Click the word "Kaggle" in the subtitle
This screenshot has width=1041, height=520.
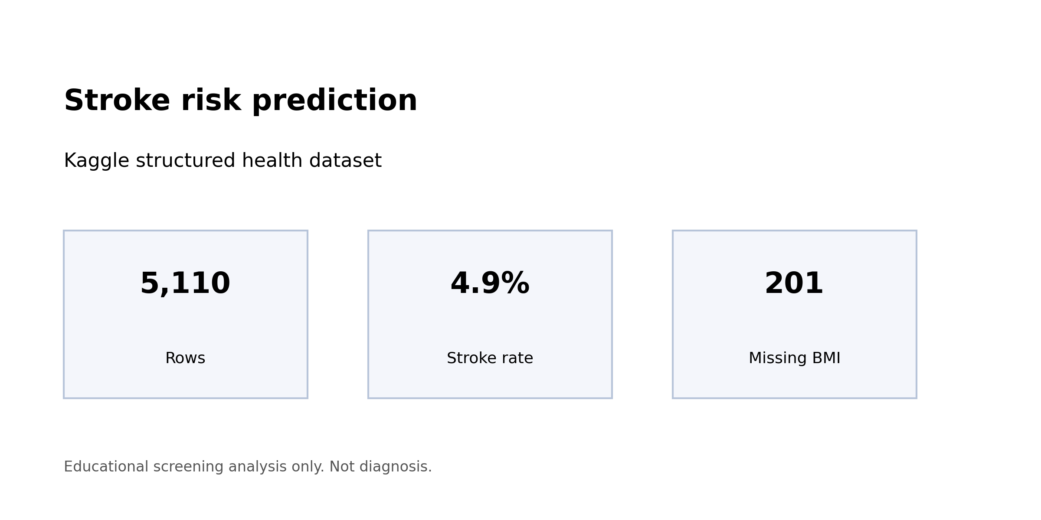[96, 161]
